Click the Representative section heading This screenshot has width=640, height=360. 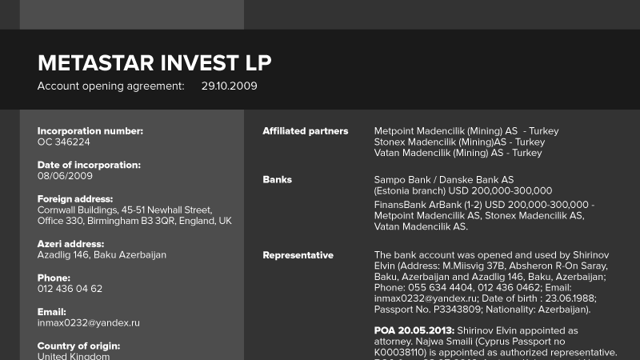coord(298,255)
